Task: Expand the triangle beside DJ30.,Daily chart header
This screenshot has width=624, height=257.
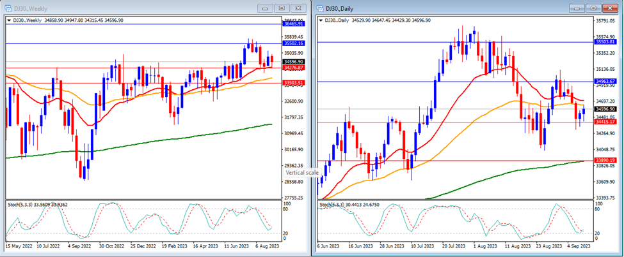Action: (x=321, y=20)
